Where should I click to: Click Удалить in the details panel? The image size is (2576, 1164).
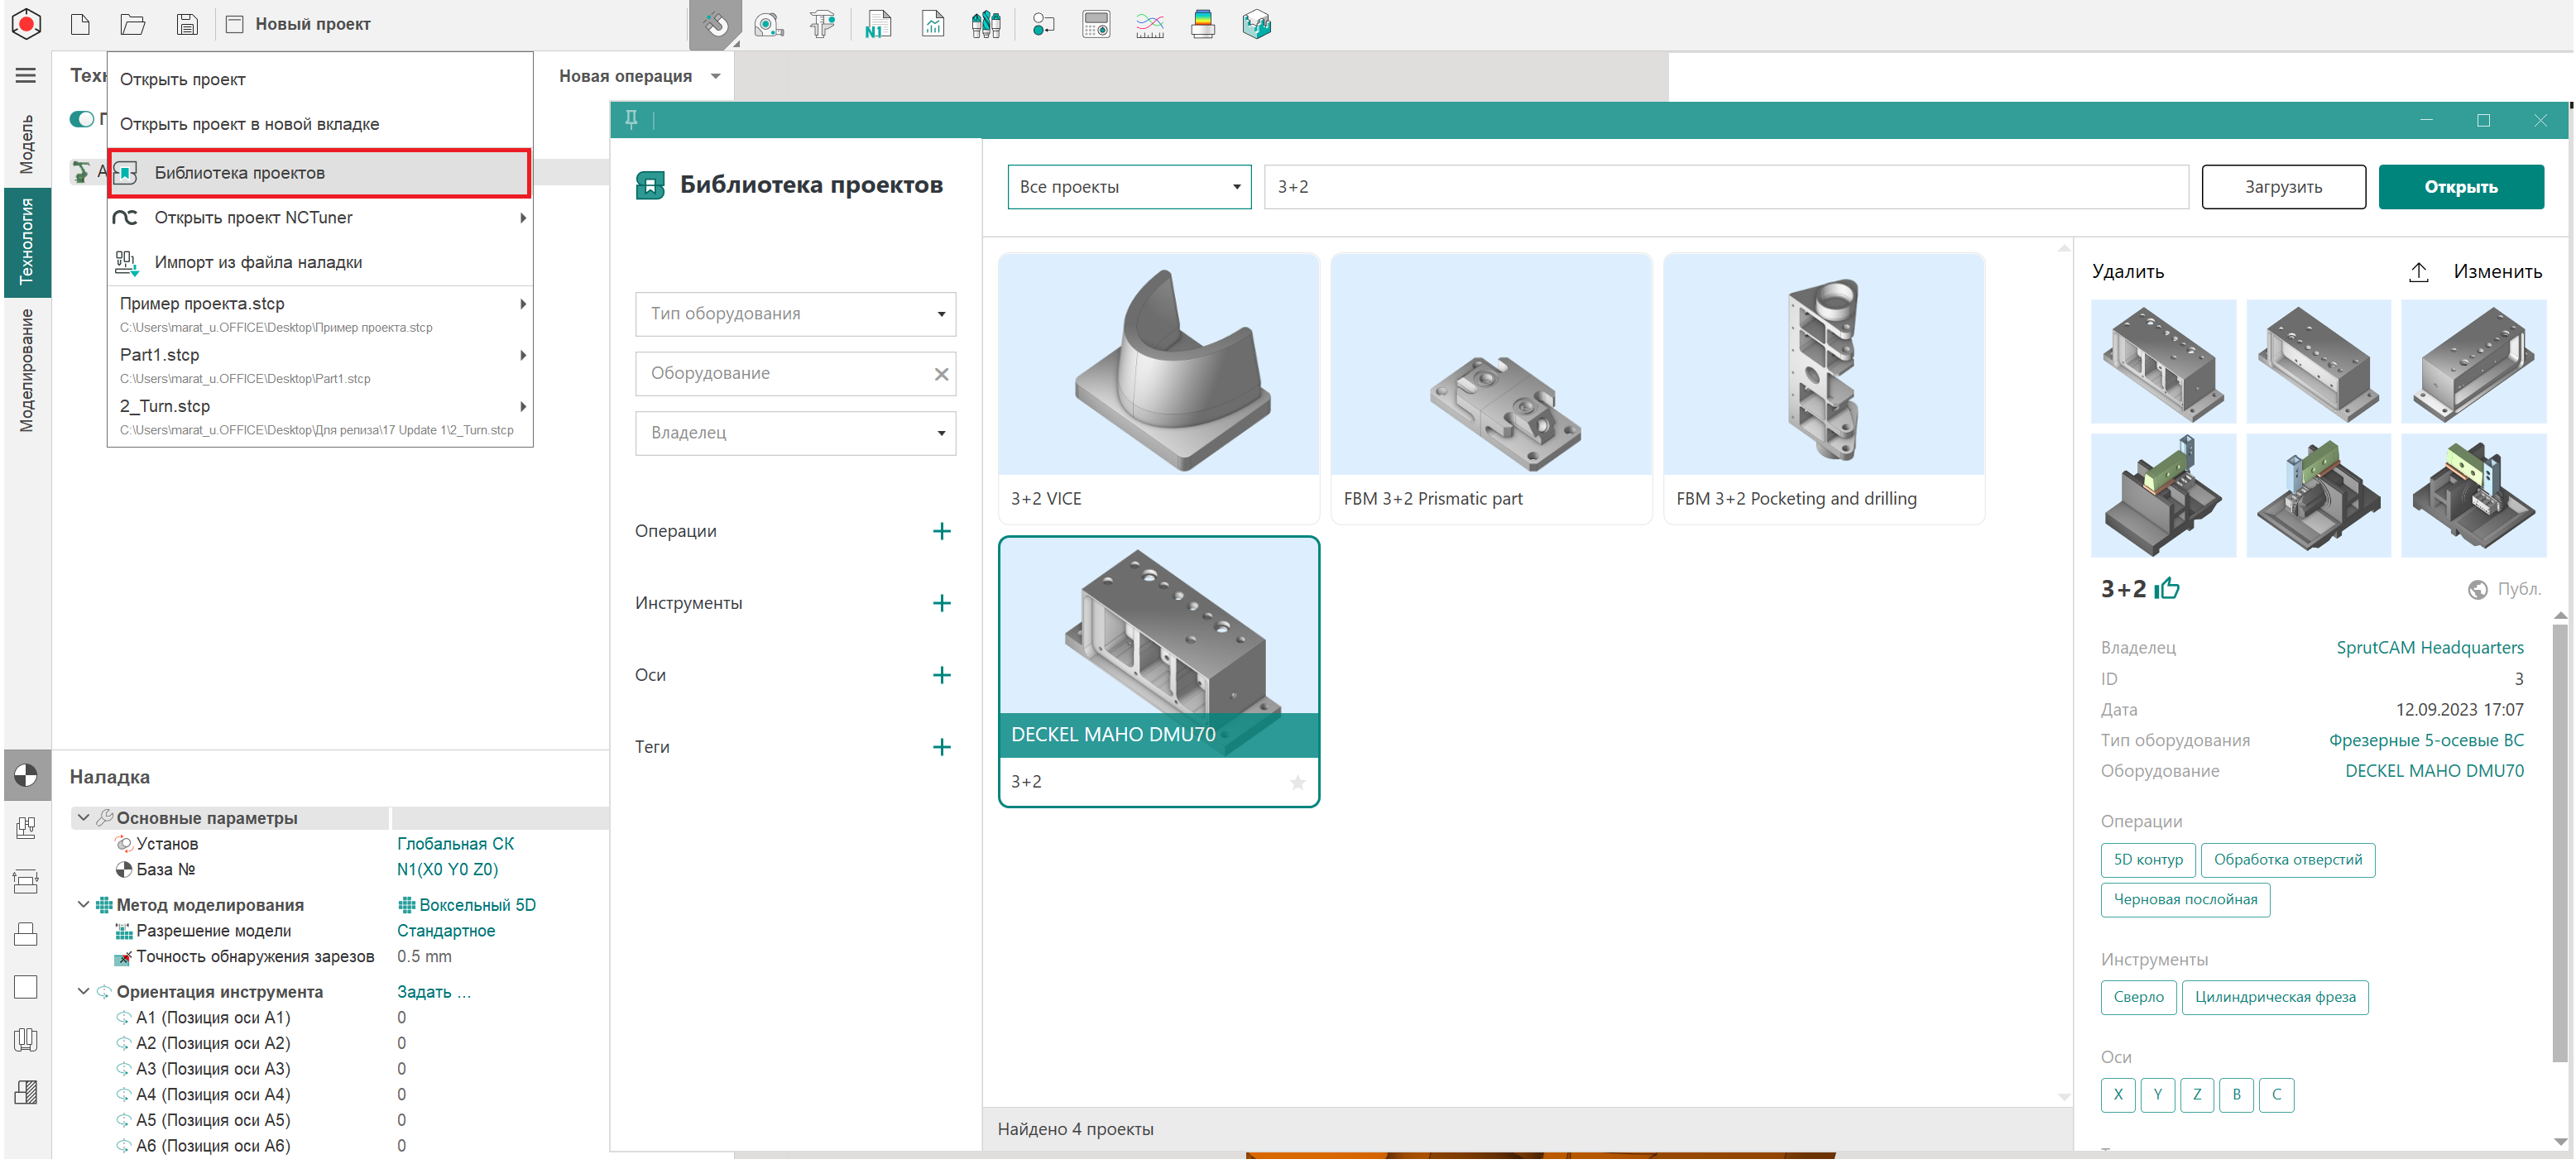(2127, 271)
